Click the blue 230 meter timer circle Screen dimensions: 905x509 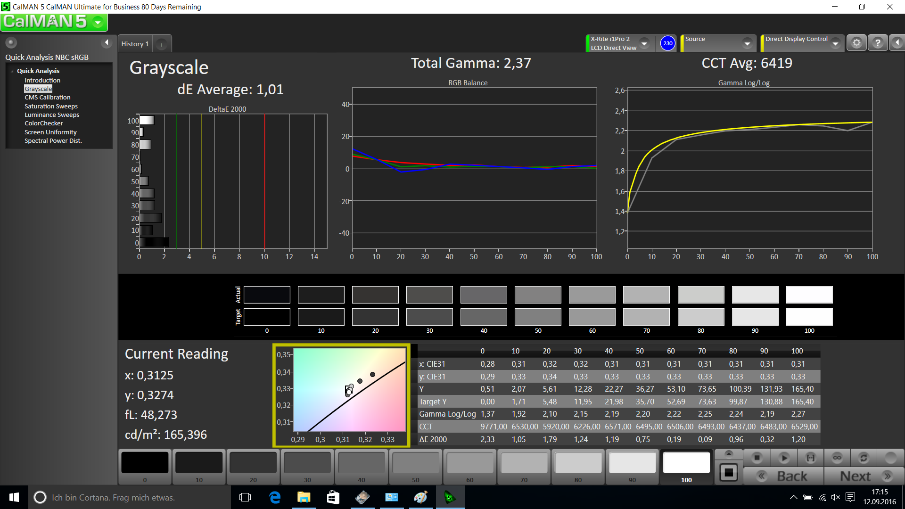667,43
